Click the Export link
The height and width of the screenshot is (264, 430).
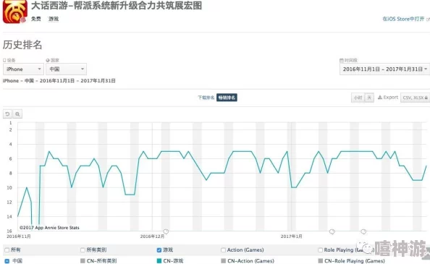(388, 97)
